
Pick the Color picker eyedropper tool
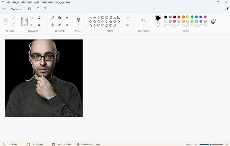(x=60, y=25)
